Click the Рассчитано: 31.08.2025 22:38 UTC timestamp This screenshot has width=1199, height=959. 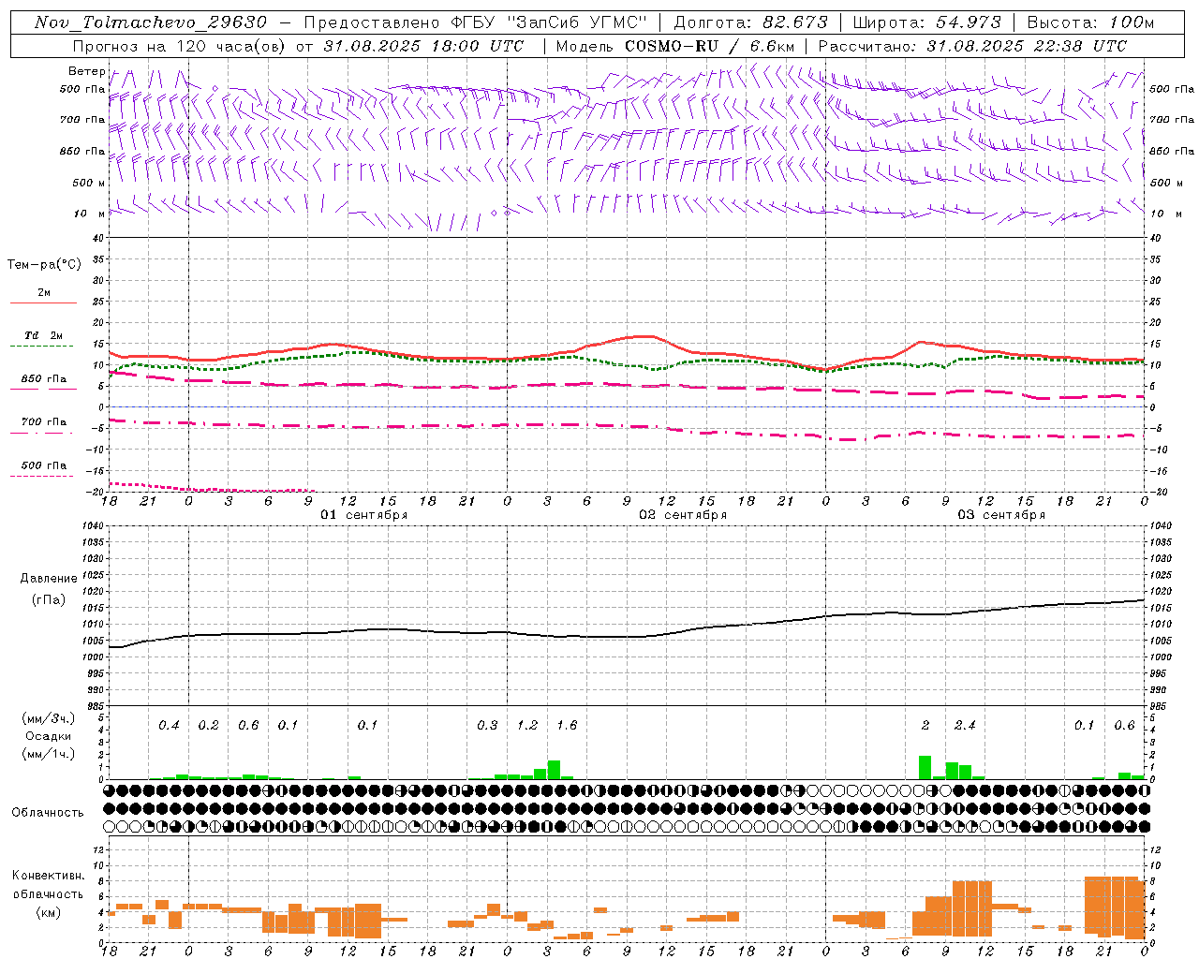coord(972,46)
